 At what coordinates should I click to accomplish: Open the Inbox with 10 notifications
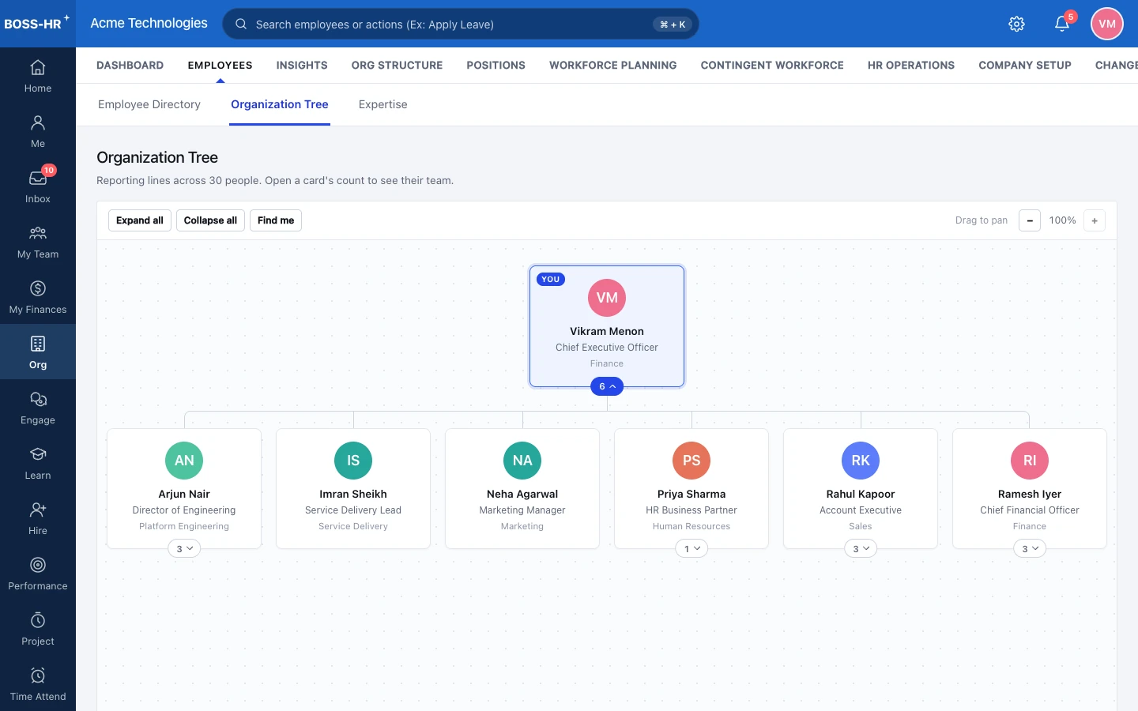(38, 186)
